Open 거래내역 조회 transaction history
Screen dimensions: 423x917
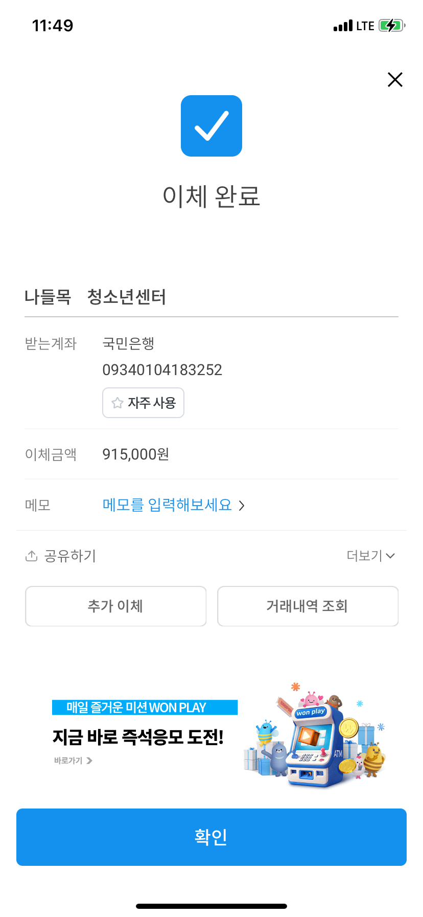pos(308,606)
